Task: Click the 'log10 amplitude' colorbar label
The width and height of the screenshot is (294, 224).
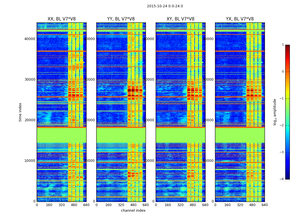Action: click(275, 112)
